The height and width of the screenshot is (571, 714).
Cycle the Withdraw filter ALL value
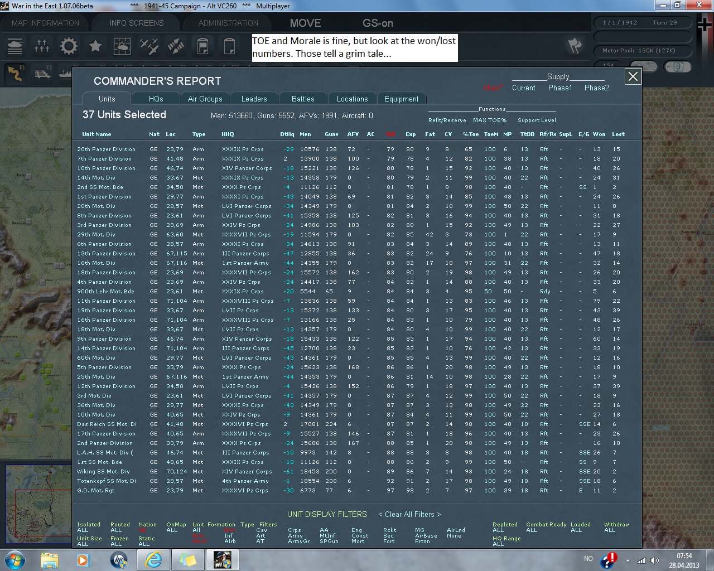(610, 530)
